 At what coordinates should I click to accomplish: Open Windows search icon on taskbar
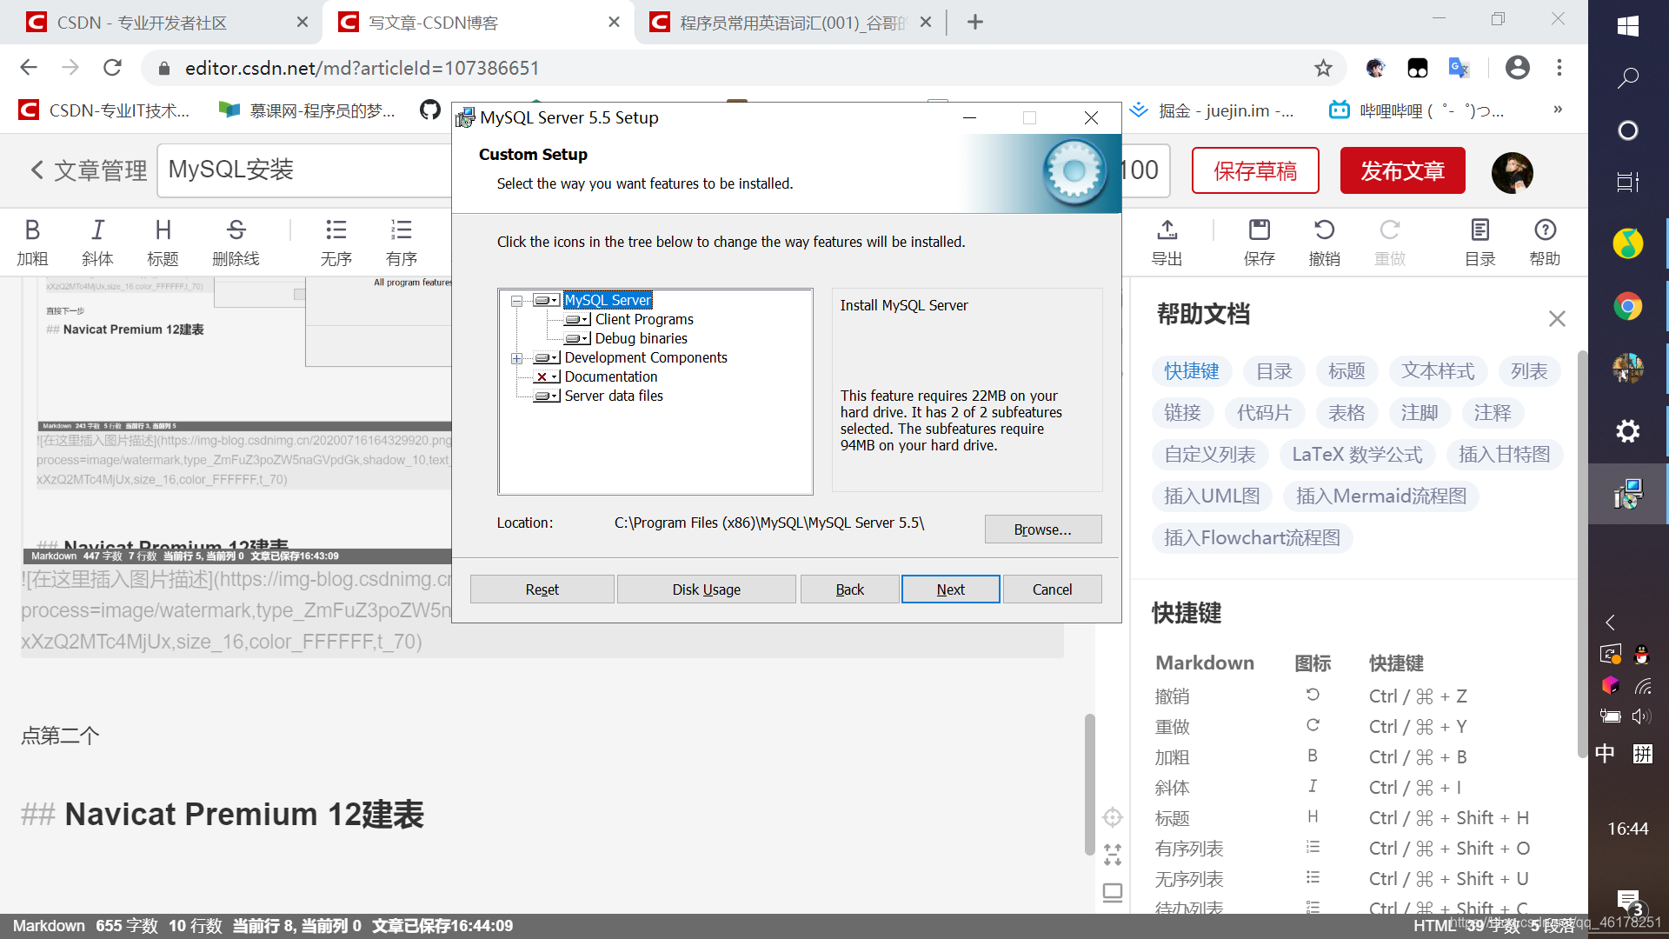coord(1627,78)
